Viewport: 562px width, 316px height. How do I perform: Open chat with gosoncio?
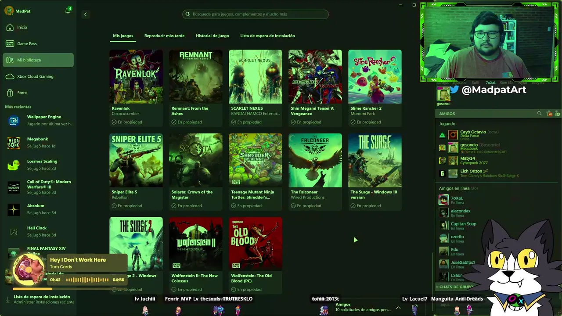(496, 147)
